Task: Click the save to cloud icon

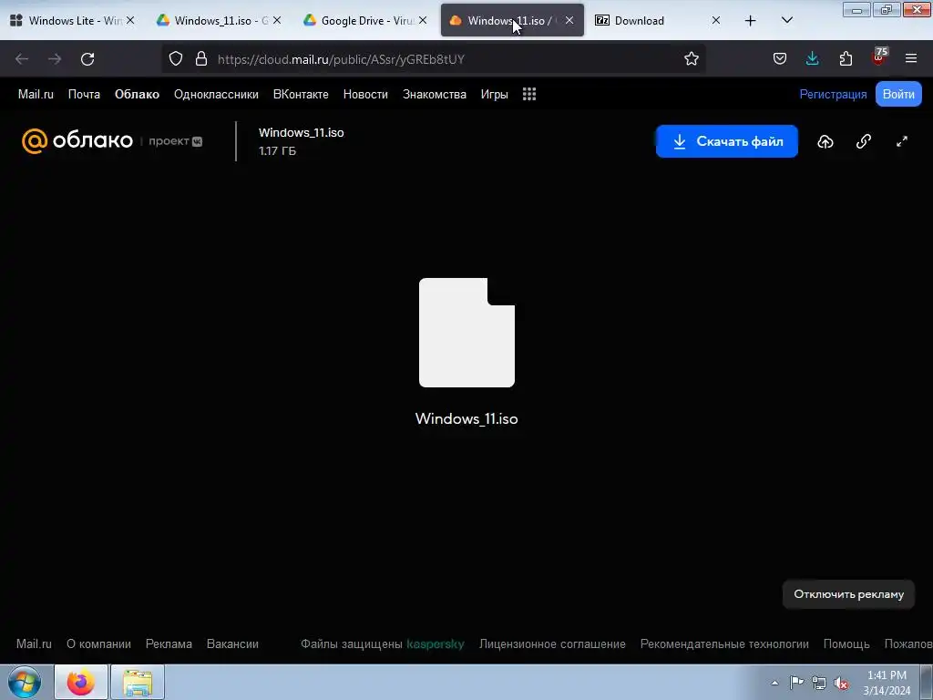Action: coord(825,141)
